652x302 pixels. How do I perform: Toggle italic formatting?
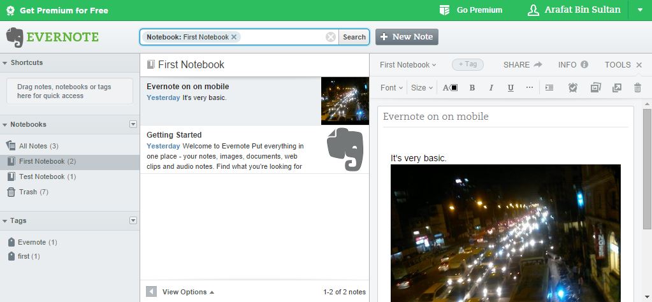pyautogui.click(x=491, y=88)
